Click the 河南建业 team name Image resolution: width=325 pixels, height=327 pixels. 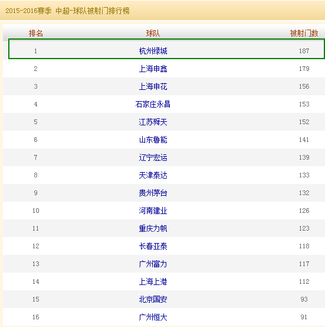(153, 211)
